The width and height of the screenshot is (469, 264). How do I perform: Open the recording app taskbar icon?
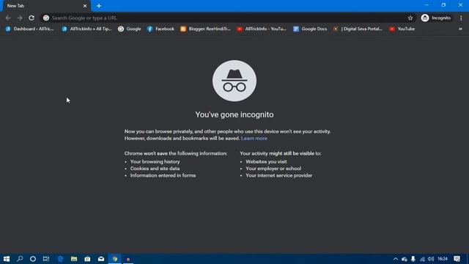[x=128, y=259]
